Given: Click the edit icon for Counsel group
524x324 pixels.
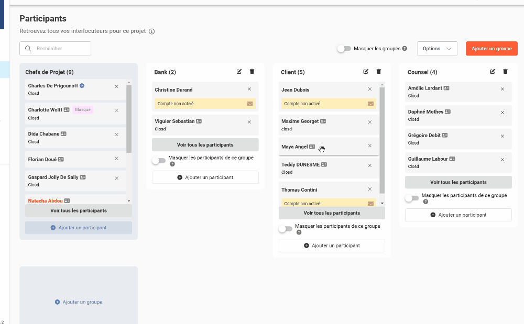Looking at the screenshot, I should pos(493,72).
